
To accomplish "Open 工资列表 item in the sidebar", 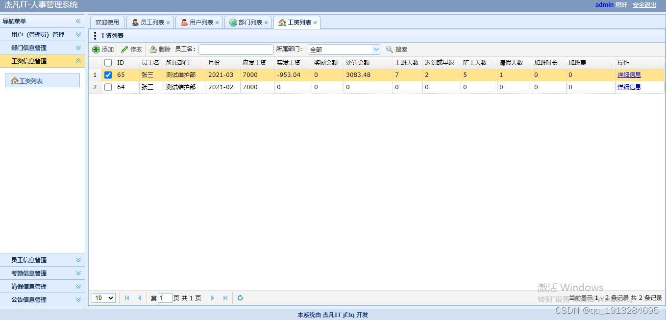I will point(42,81).
